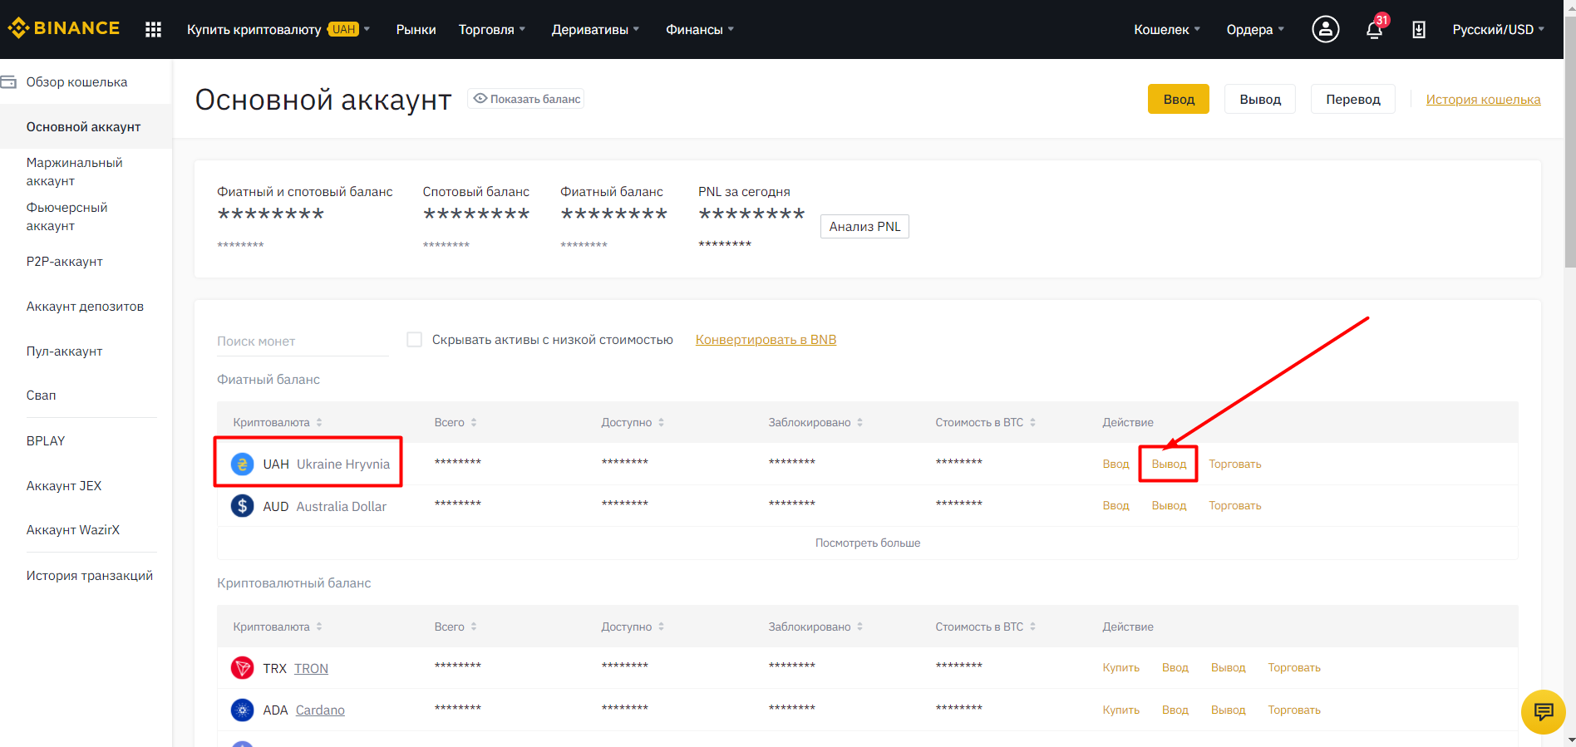
Task: Open the user profile icon
Action: (1325, 29)
